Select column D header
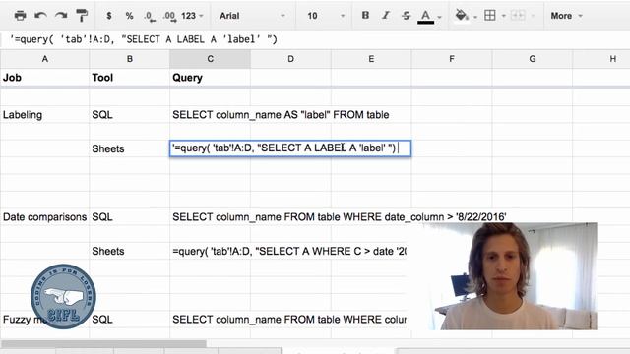Image resolution: width=630 pixels, height=354 pixels. (x=290, y=59)
